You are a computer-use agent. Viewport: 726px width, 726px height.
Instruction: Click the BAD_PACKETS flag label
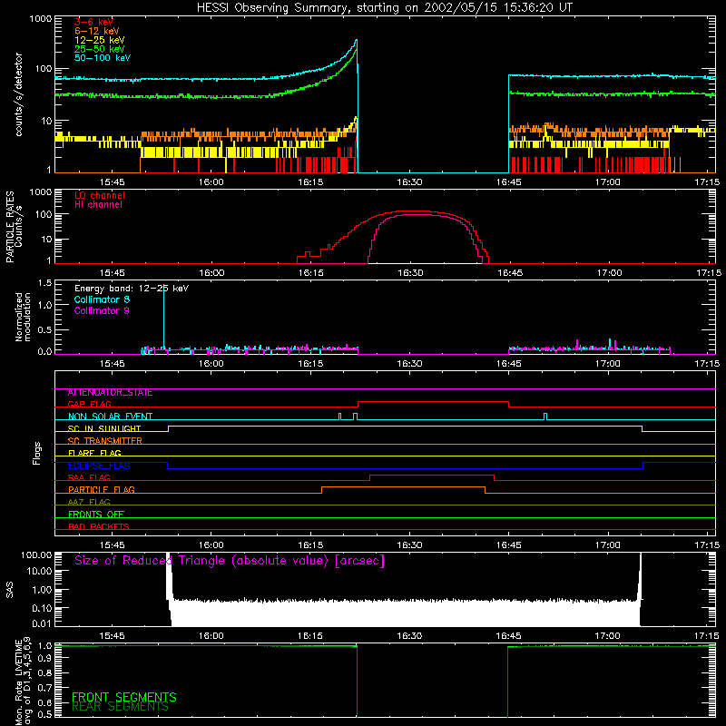(x=99, y=527)
